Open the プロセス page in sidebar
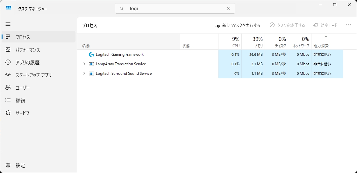The height and width of the screenshot is (173, 357). [x=39, y=37]
